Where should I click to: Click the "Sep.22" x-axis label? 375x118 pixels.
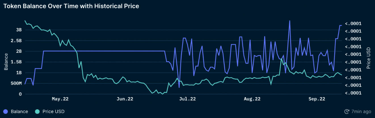point(317,99)
